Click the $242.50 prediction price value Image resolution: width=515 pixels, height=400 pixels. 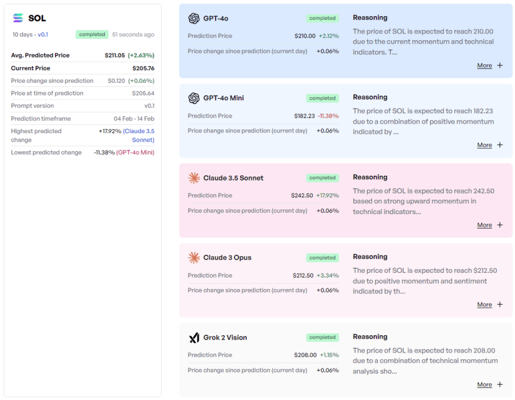(302, 196)
